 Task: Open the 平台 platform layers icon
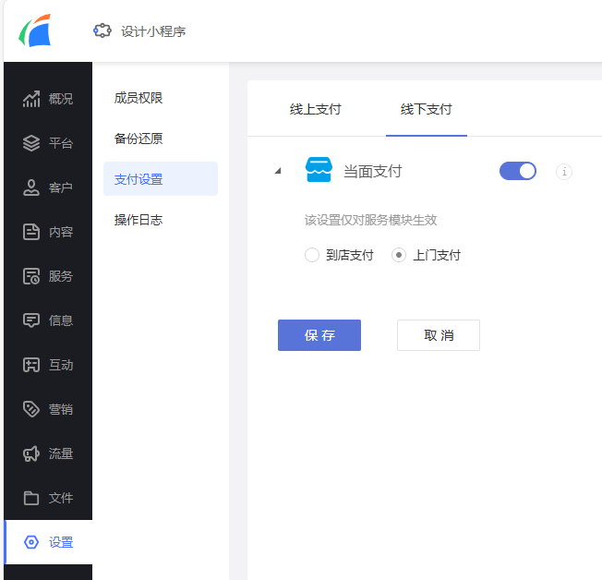[x=31, y=143]
